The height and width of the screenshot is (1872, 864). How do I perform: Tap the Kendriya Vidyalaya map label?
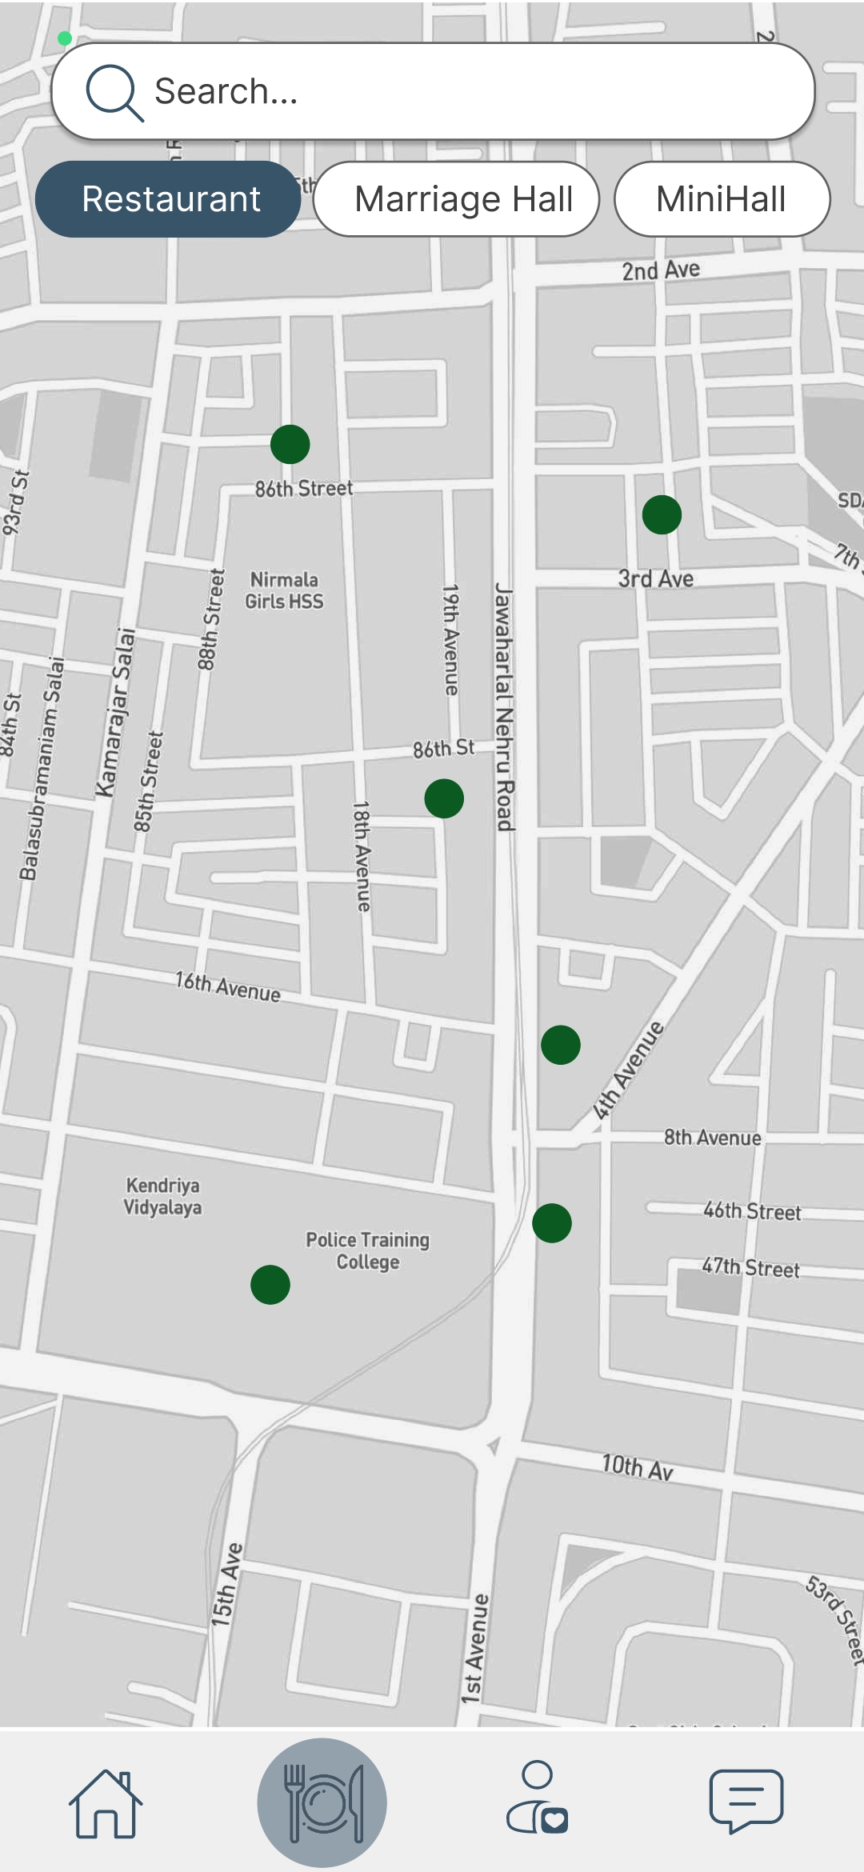click(x=162, y=1196)
